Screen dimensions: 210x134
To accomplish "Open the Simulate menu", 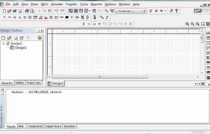I will tap(57, 4).
